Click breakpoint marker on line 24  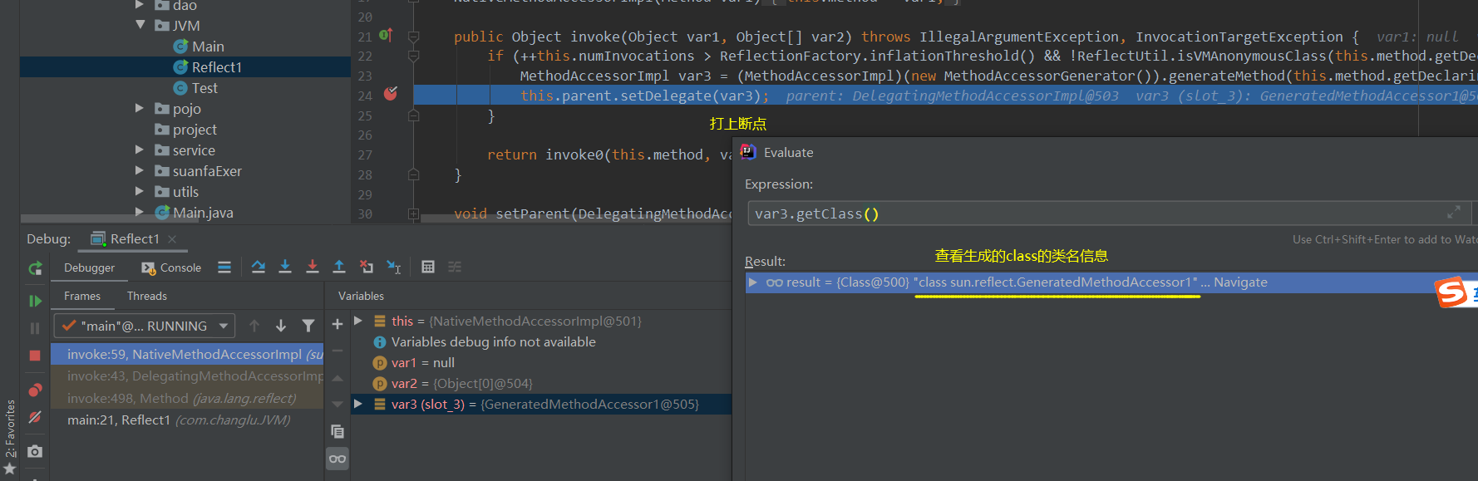pyautogui.click(x=390, y=94)
